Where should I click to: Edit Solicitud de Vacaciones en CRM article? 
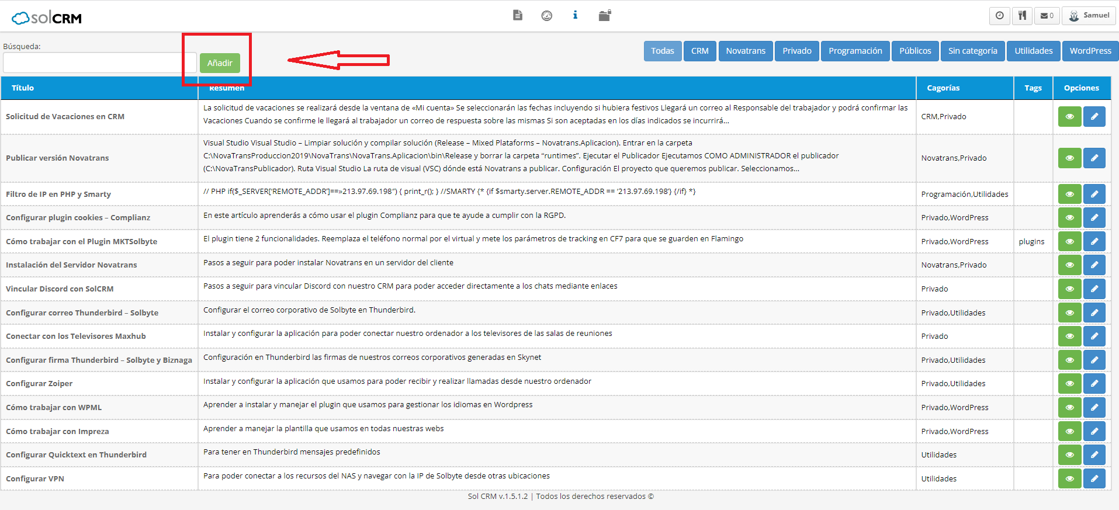pyautogui.click(x=1094, y=116)
